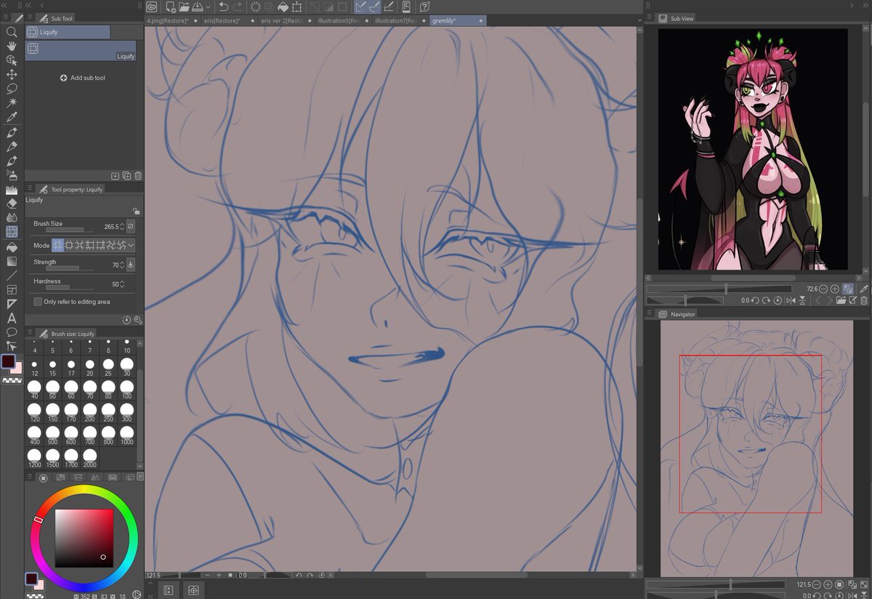Enable the 'Only refer to editing area' checkbox
Screen dimensions: 872x599
37,302
